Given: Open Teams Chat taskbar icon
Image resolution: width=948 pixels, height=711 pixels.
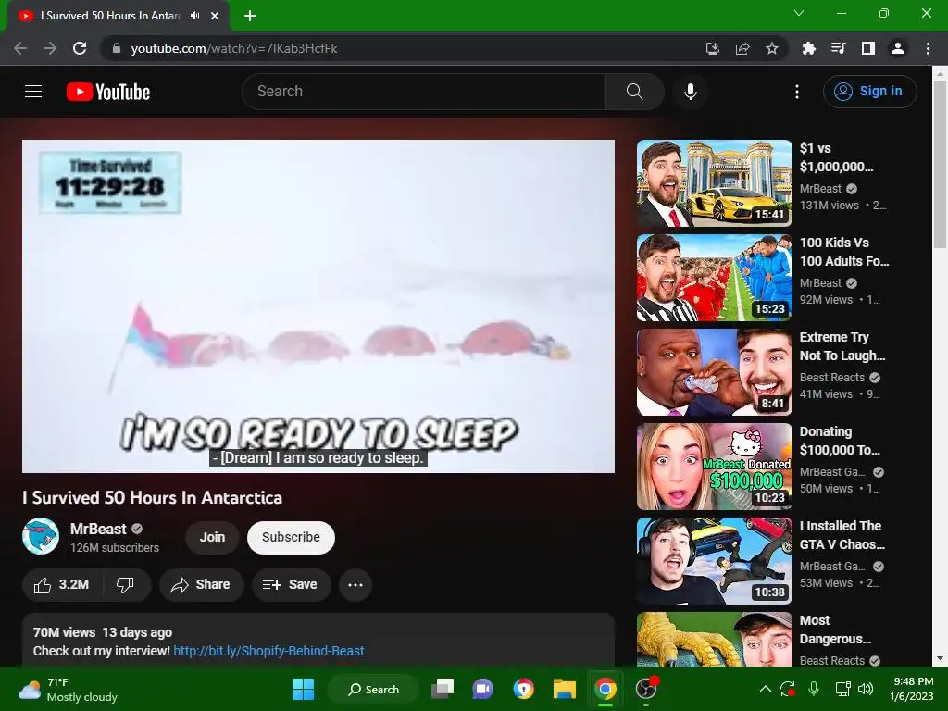Looking at the screenshot, I should coord(482,689).
